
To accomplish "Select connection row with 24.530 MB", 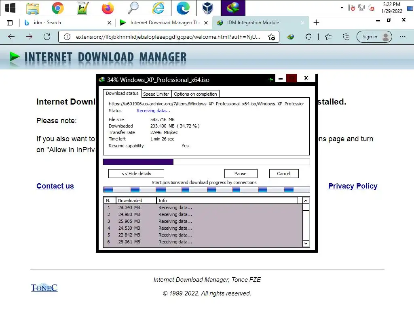I will pos(203,228).
